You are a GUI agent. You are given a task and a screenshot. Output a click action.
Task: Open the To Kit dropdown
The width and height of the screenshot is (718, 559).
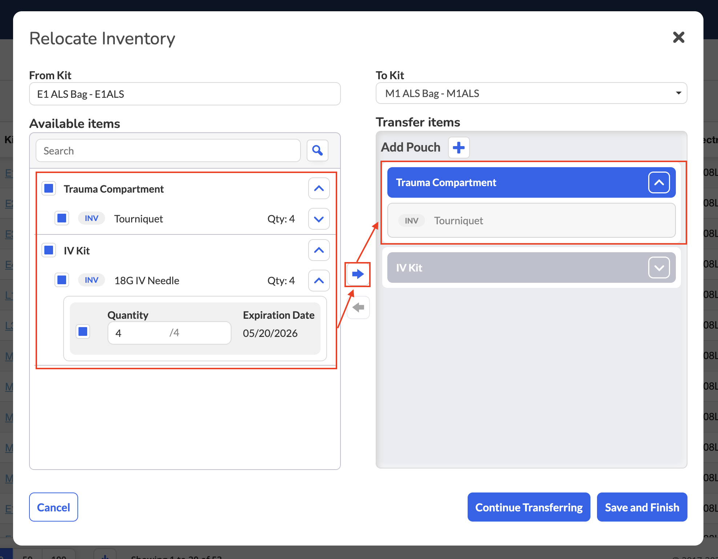pos(531,93)
